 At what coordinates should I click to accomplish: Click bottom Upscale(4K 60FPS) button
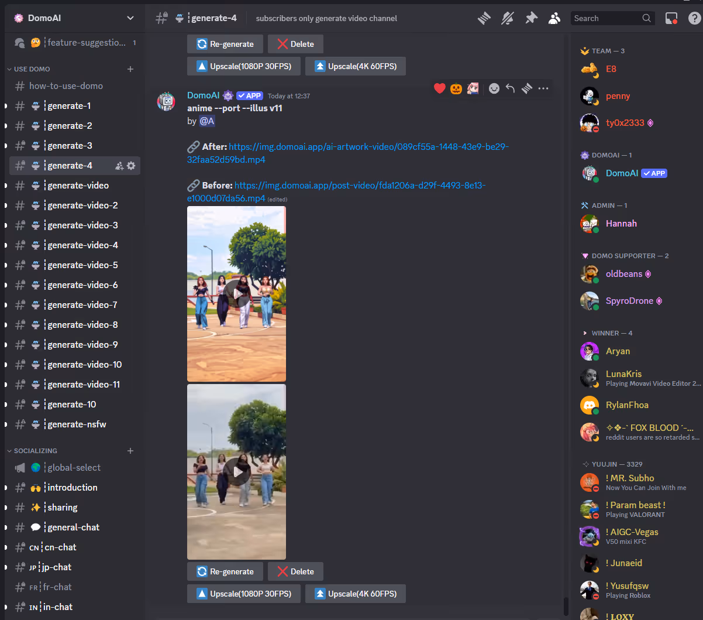pyautogui.click(x=355, y=594)
